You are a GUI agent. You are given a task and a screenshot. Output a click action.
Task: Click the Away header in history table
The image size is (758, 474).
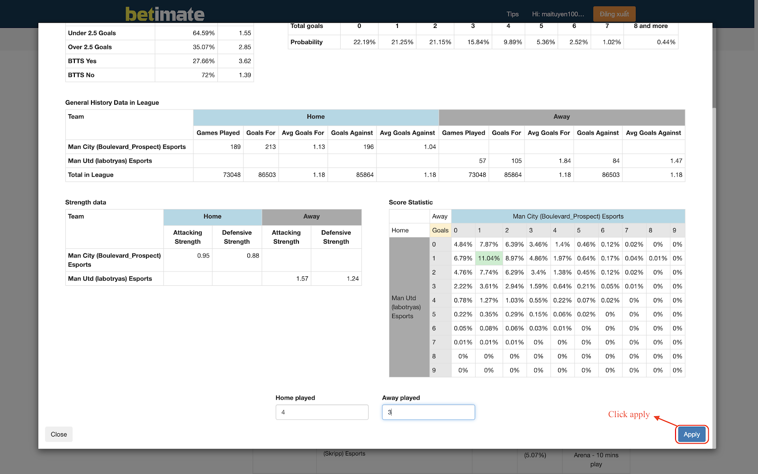[562, 117]
